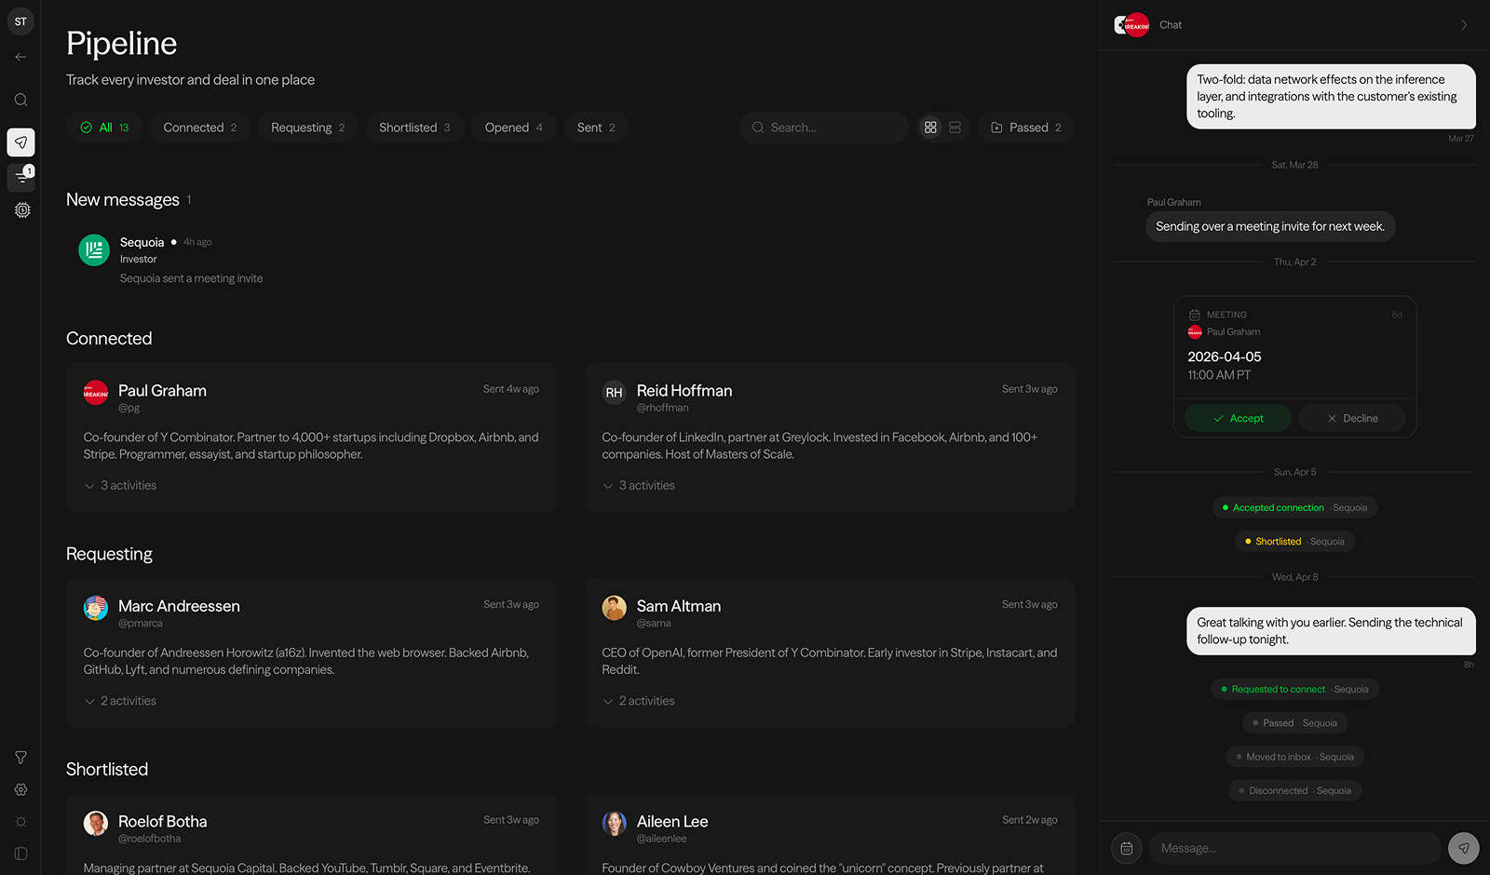
Task: Open the Roelof Botha card name
Action: [163, 821]
